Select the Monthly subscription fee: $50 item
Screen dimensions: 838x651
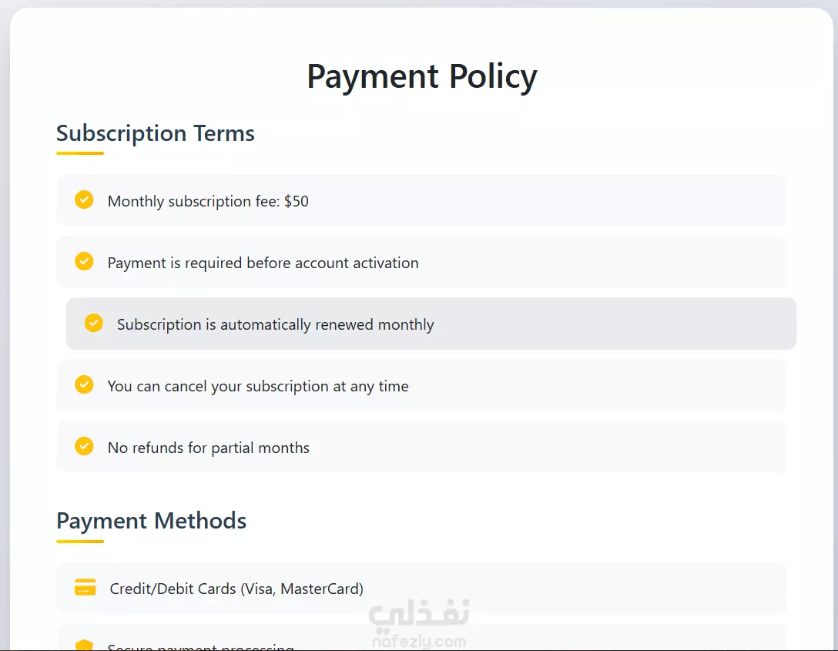click(421, 200)
